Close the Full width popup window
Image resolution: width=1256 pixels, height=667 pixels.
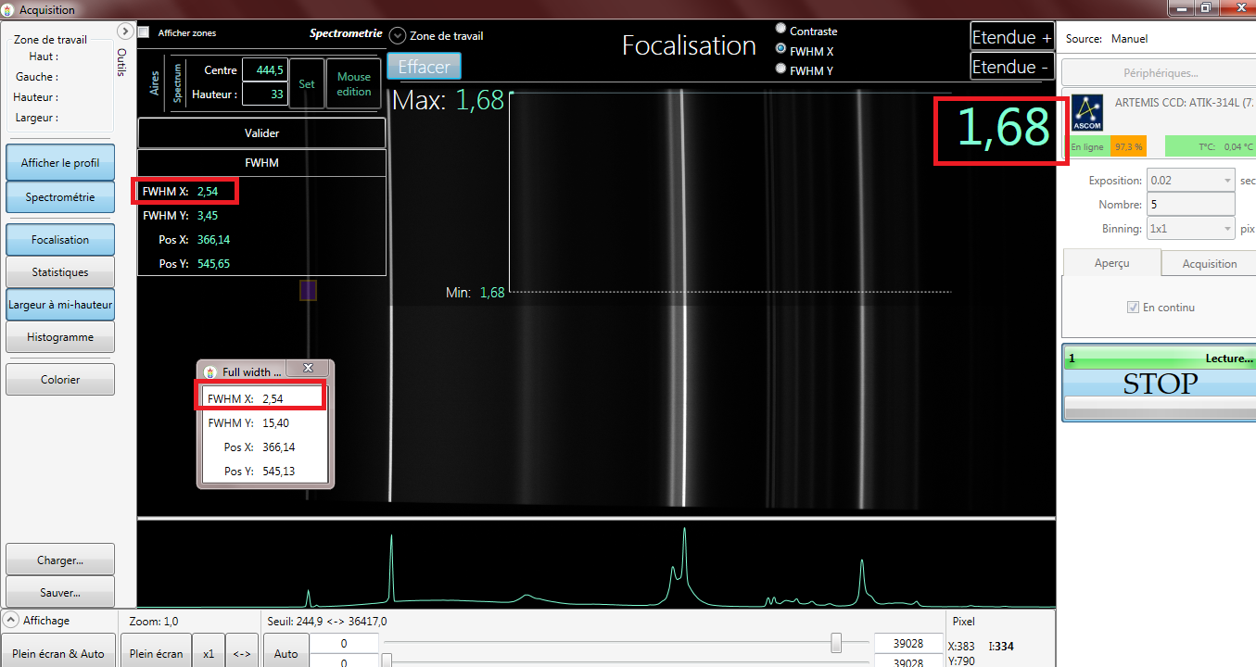[x=309, y=369]
